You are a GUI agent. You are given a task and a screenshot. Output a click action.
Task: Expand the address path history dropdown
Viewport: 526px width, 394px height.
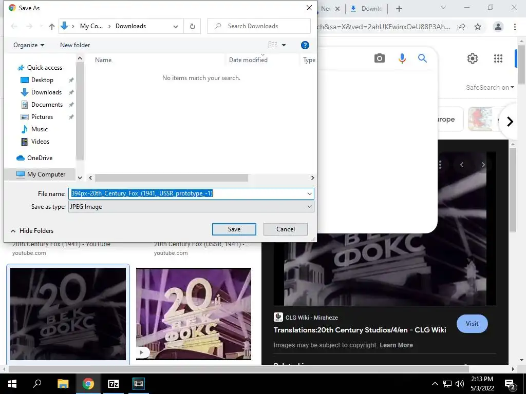176,27
